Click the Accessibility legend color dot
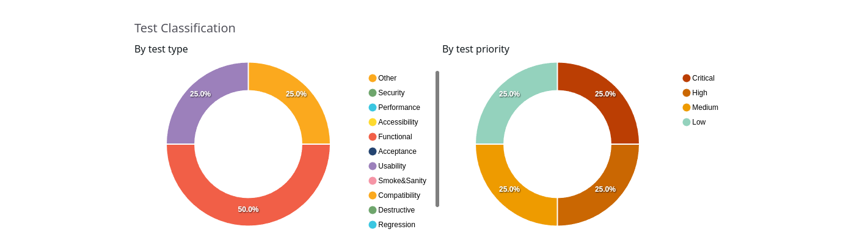The height and width of the screenshot is (251, 857). 373,122
